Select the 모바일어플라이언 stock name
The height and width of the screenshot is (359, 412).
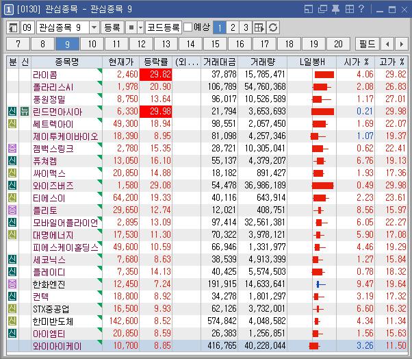(x=66, y=223)
